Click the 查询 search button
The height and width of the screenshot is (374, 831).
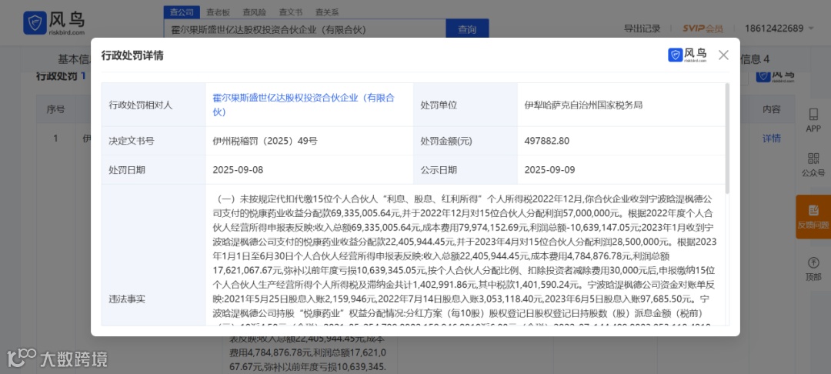point(467,30)
